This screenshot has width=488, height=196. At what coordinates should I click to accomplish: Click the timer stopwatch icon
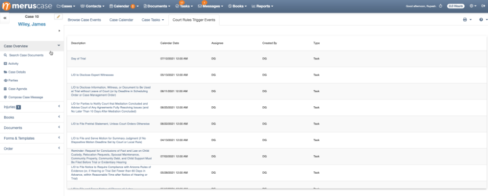click(441, 6)
